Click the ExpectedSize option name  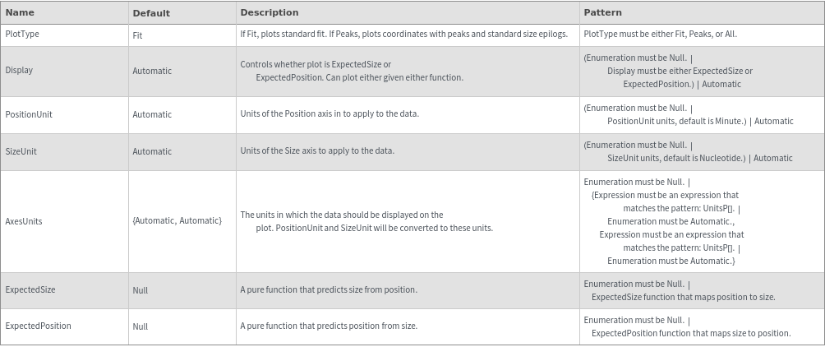[x=30, y=289]
